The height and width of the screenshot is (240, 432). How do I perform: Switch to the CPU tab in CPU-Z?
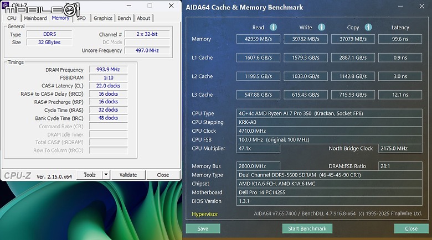pyautogui.click(x=12, y=18)
